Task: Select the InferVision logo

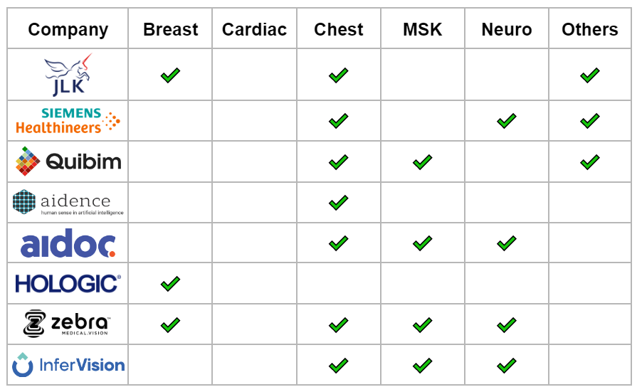Action: point(68,365)
